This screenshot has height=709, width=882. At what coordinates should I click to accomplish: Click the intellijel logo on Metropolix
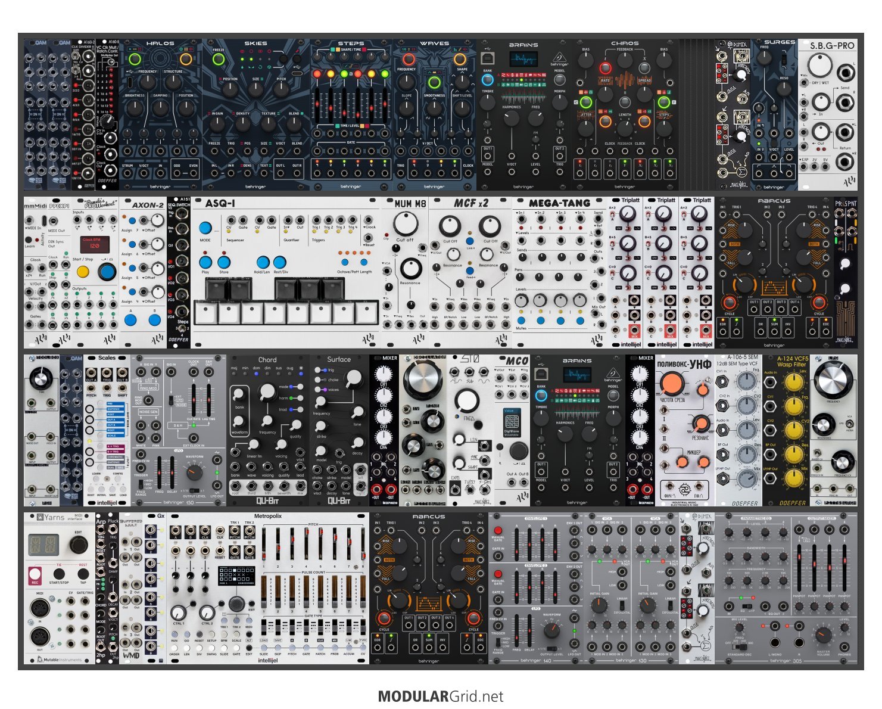(x=267, y=660)
